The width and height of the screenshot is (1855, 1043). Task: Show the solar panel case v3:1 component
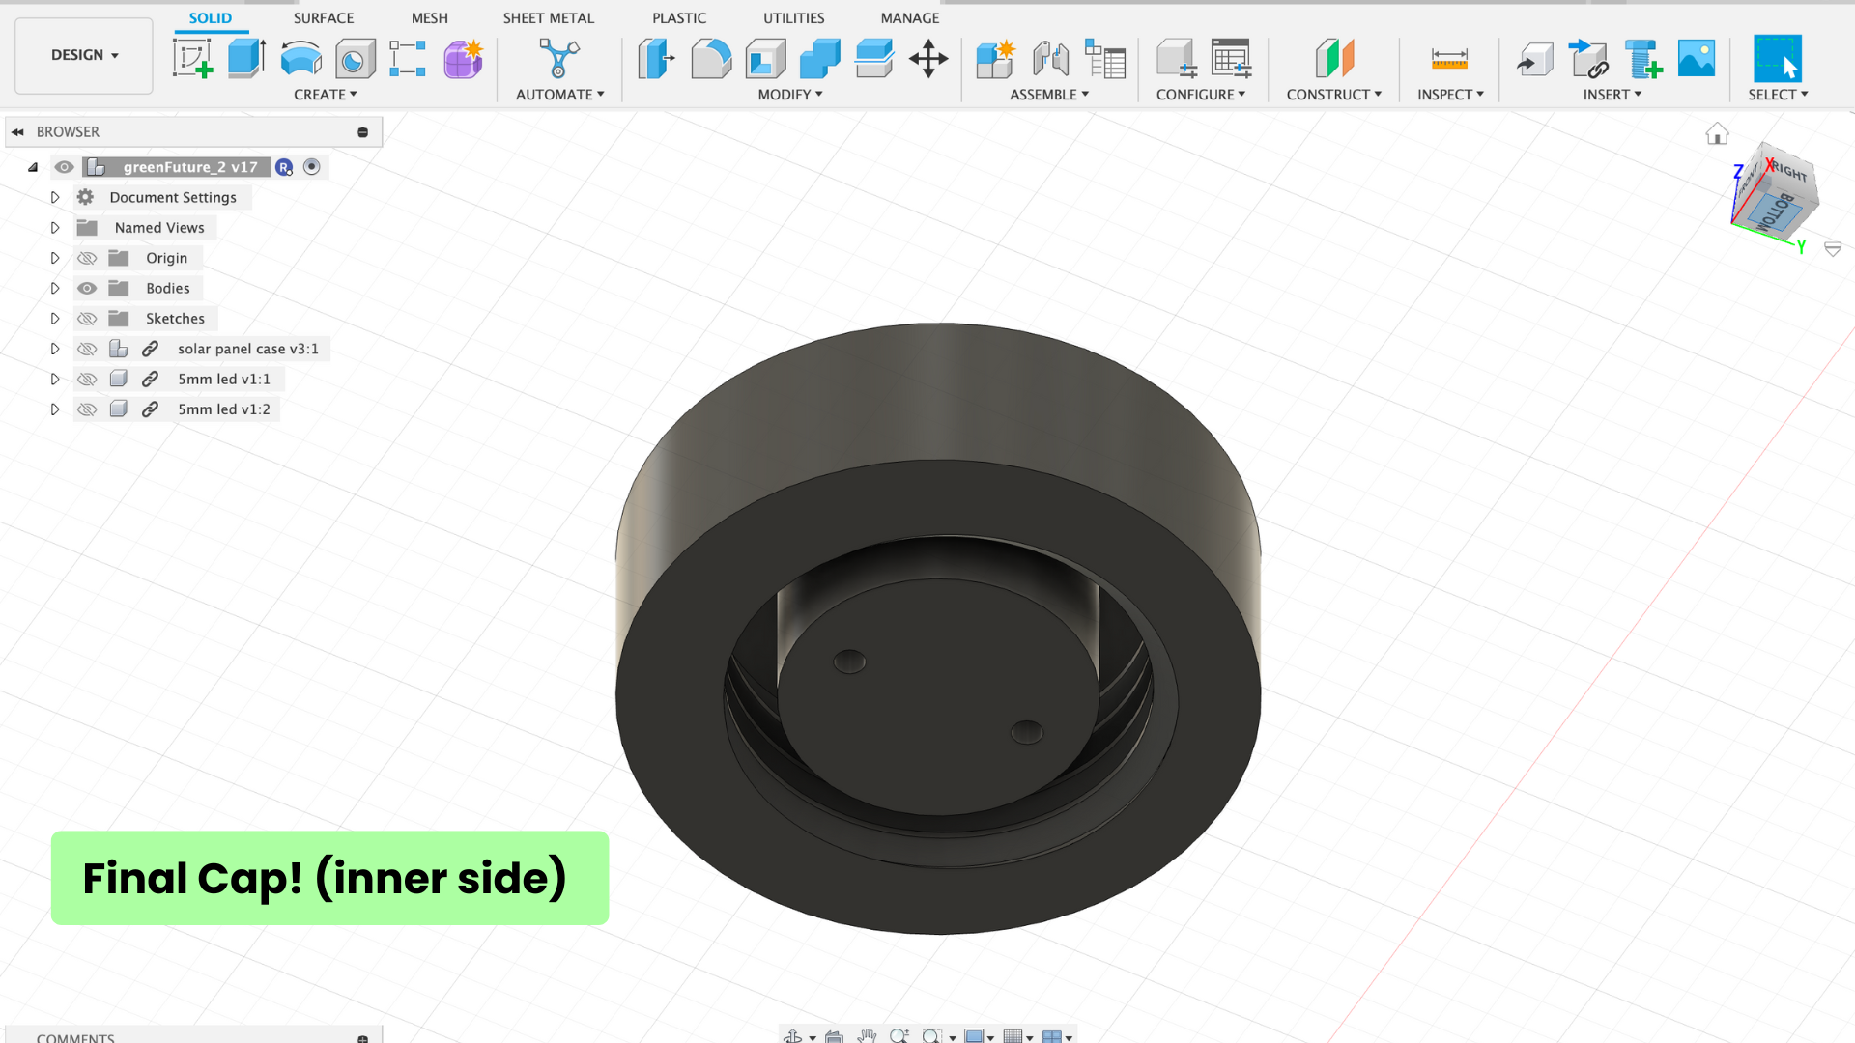[87, 349]
